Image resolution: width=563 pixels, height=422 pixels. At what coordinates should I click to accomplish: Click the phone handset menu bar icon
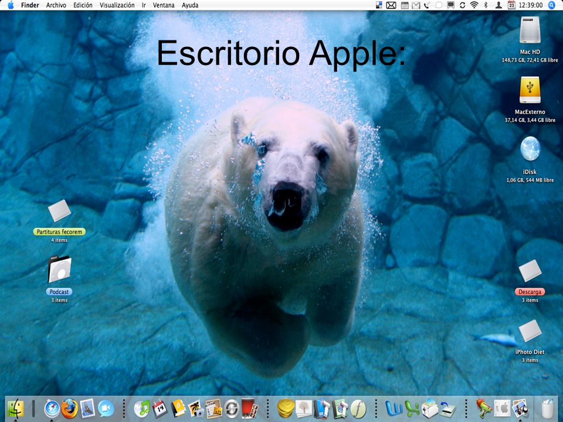(x=426, y=5)
